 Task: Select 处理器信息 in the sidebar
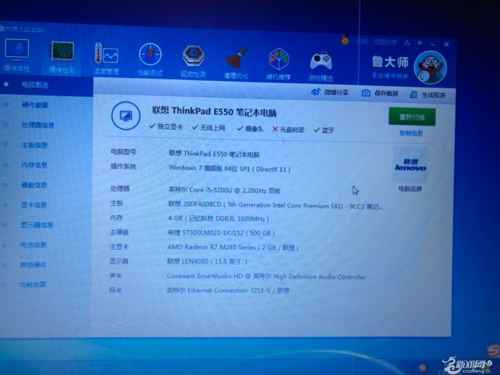pyautogui.click(x=38, y=125)
